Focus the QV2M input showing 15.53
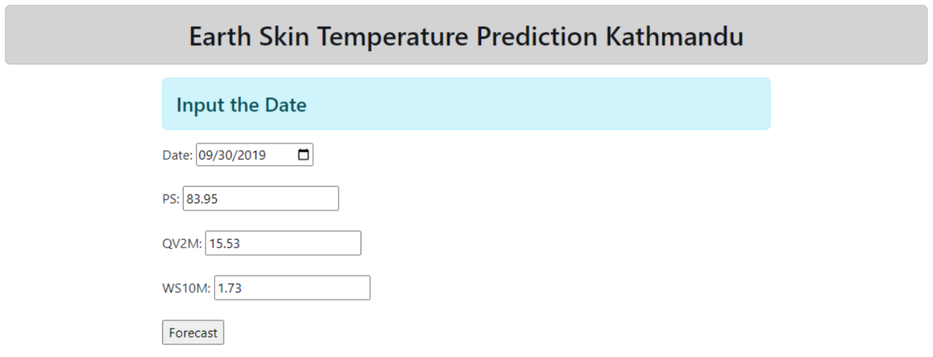The height and width of the screenshot is (357, 933). 283,243
